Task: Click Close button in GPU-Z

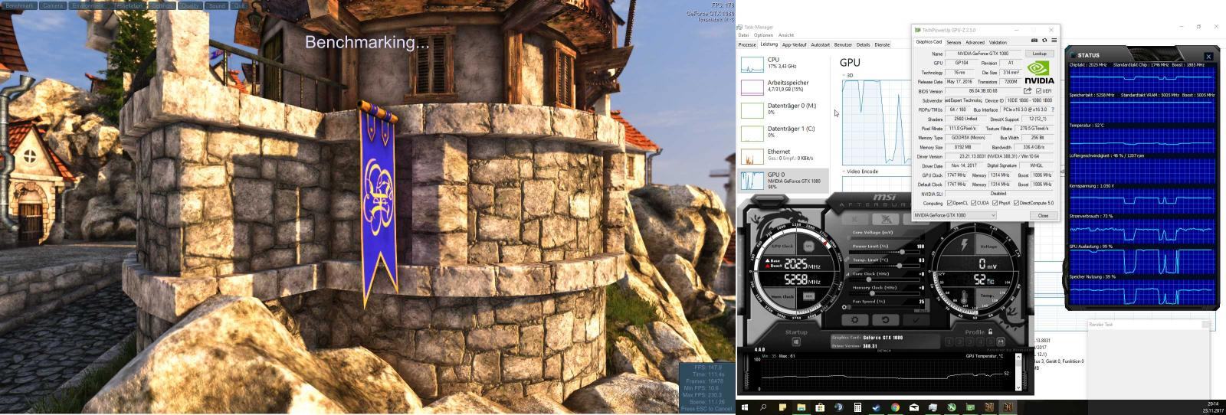Action: pyautogui.click(x=1043, y=215)
